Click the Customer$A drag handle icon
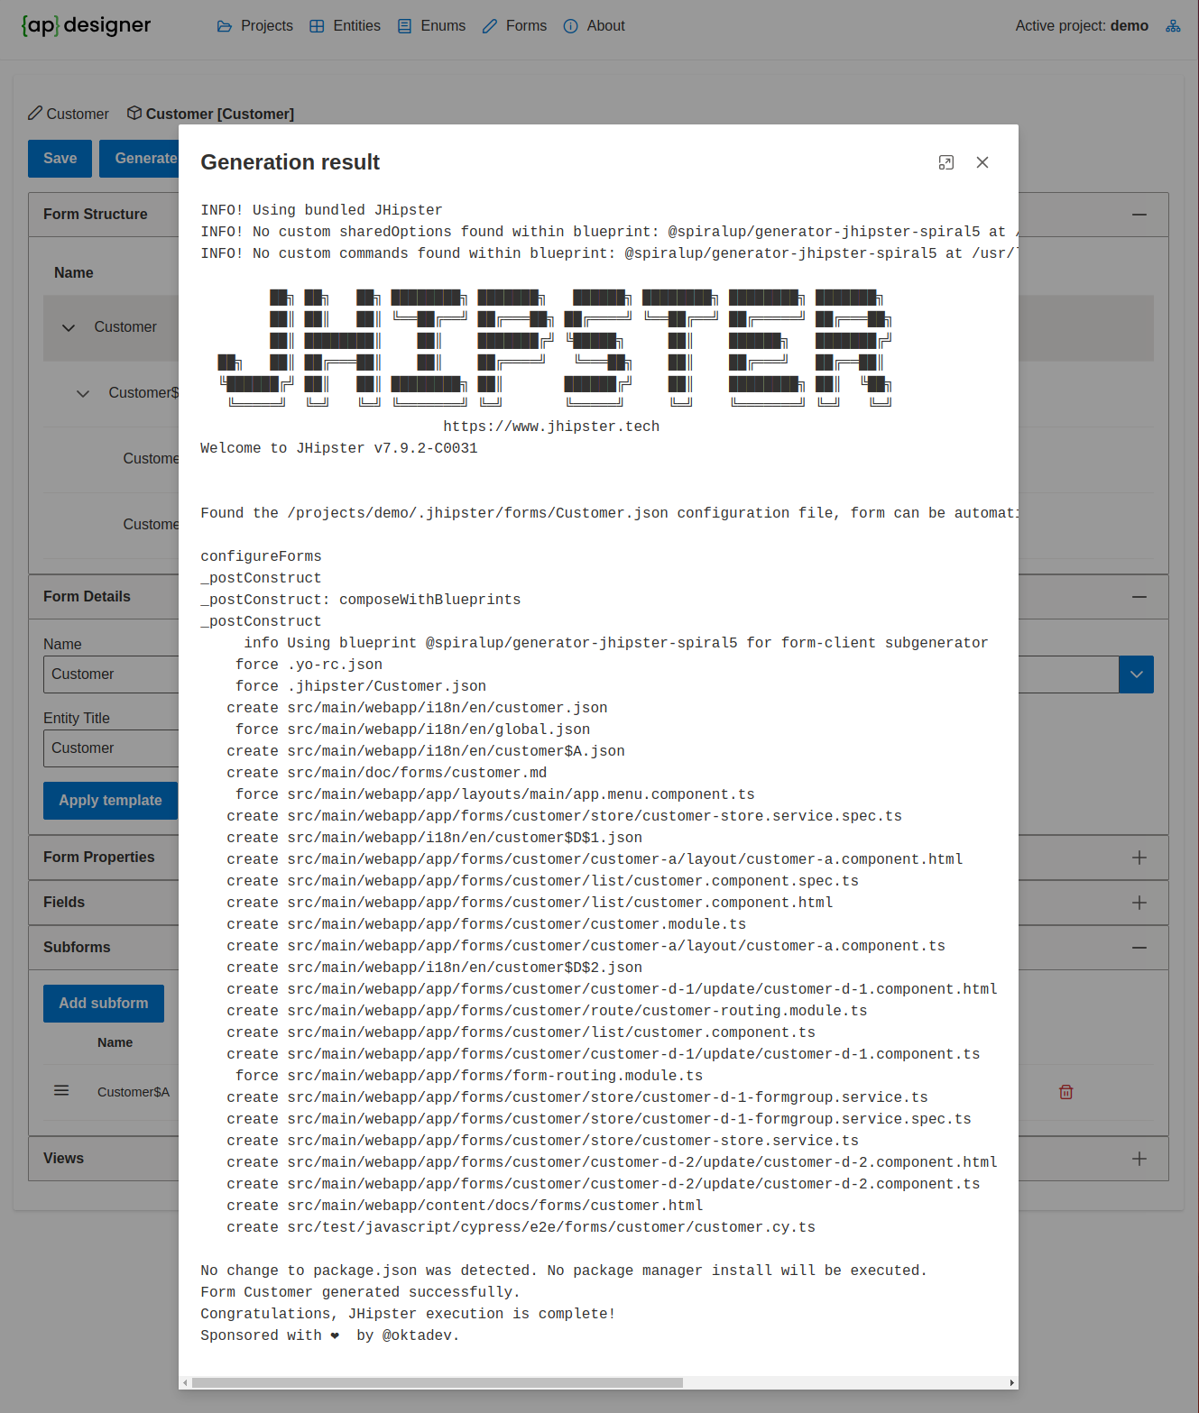The image size is (1199, 1413). (x=61, y=1090)
